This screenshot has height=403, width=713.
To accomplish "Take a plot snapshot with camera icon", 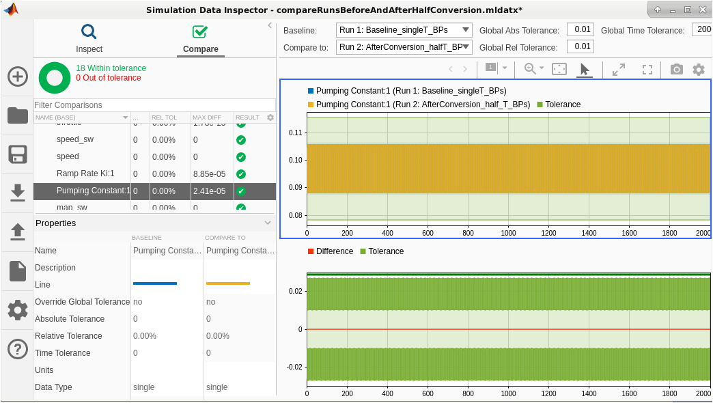I will (x=676, y=69).
